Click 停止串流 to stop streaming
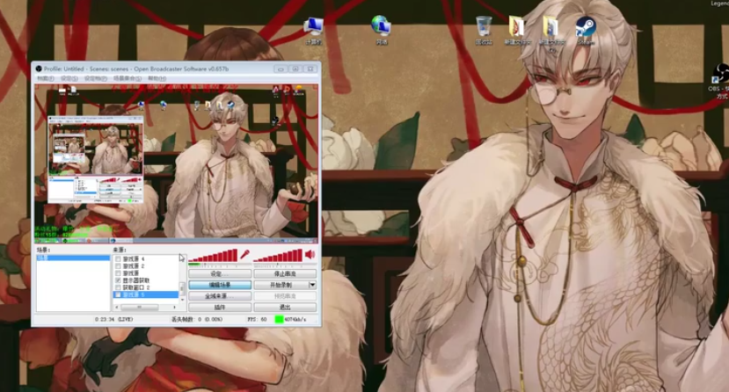Screen dimensions: 729x392 click(x=285, y=273)
